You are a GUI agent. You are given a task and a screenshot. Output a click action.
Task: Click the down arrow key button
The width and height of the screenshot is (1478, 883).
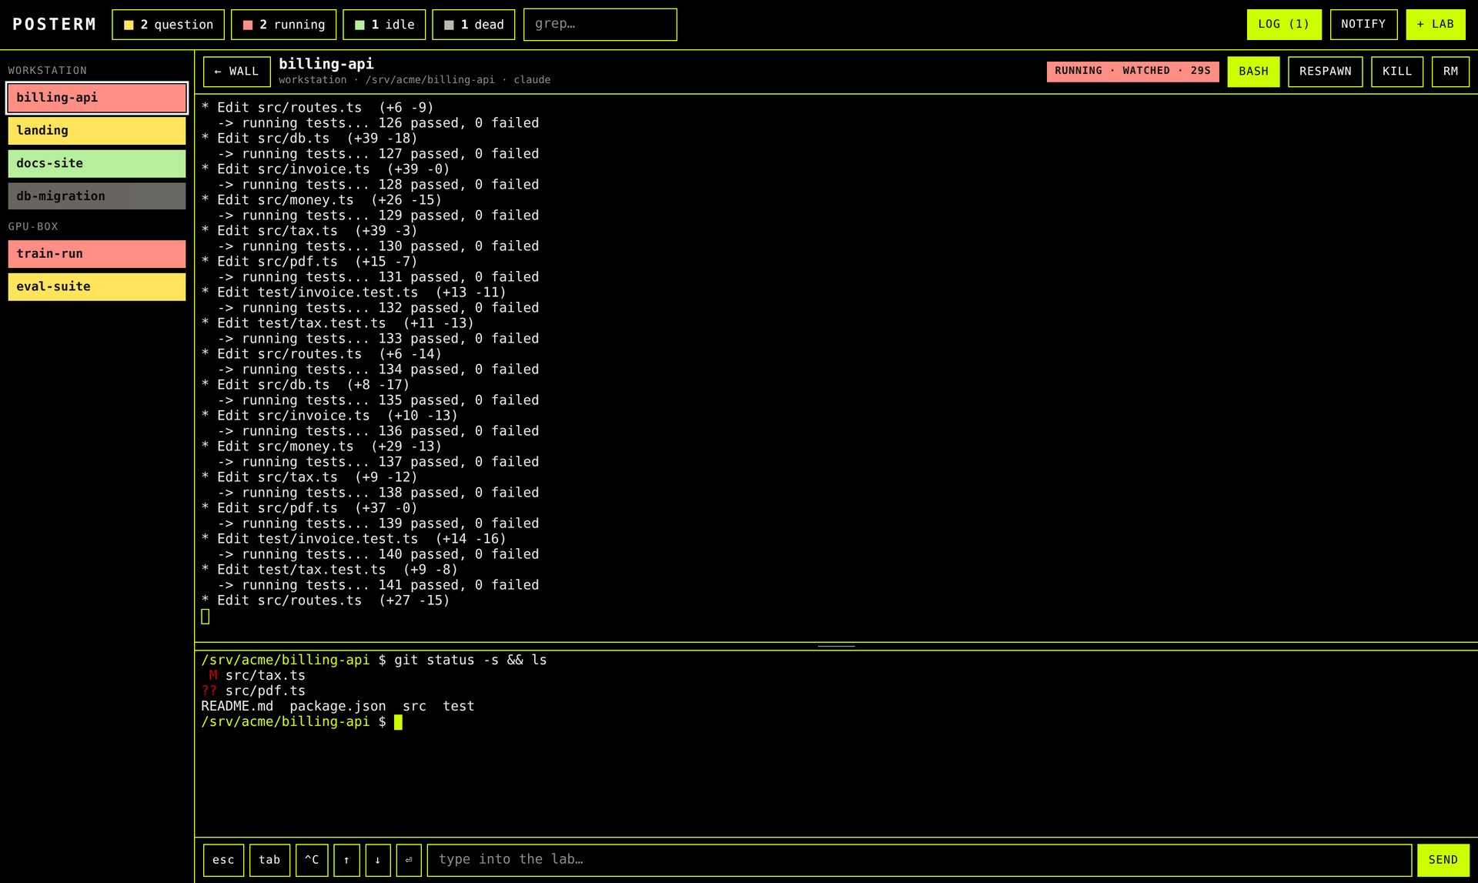point(378,860)
